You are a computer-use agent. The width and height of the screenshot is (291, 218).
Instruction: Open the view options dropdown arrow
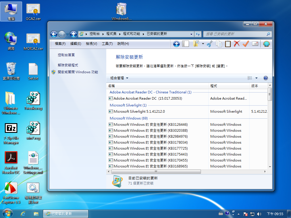click(x=257, y=78)
